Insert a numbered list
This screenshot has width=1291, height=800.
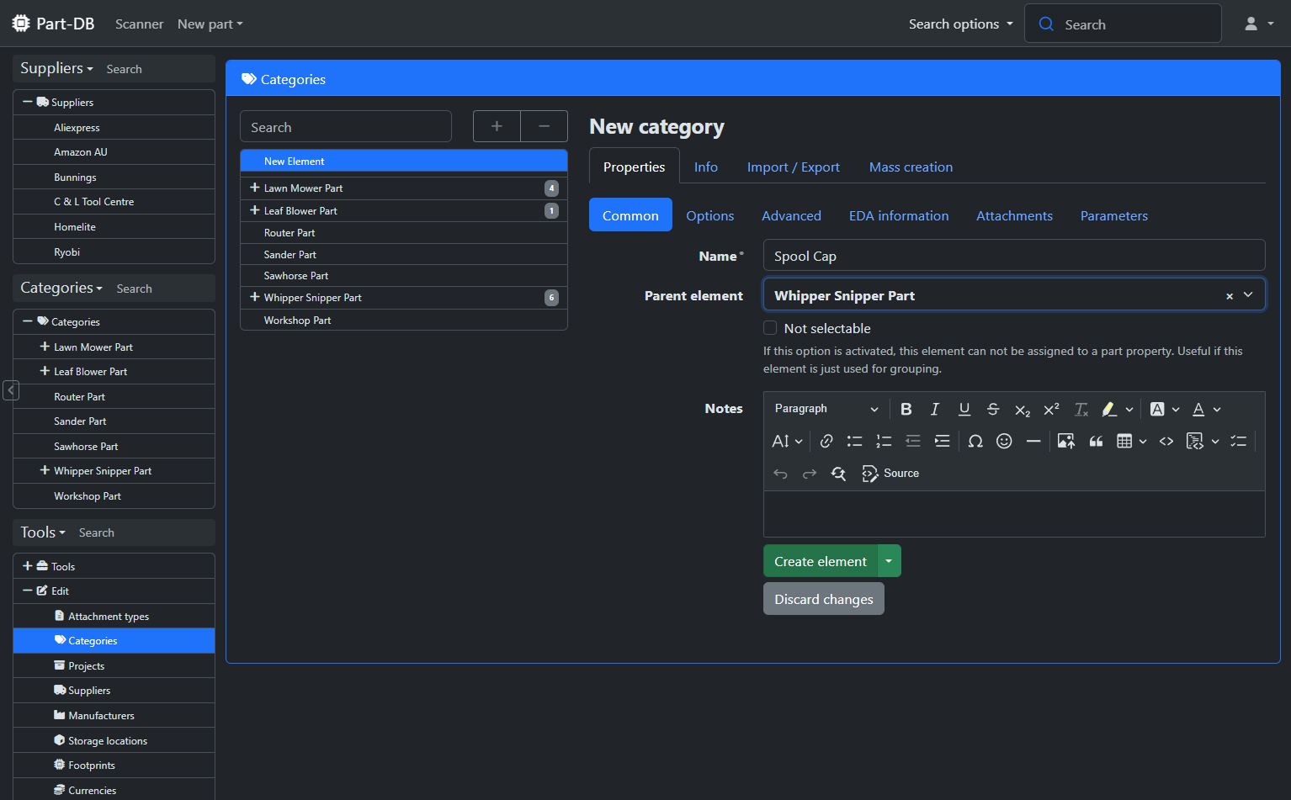[884, 441]
